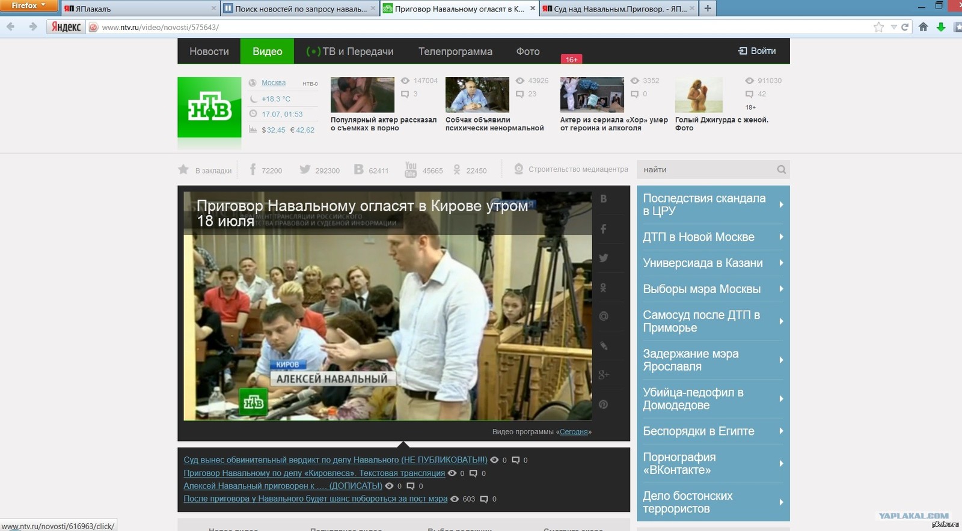Share video via Pinterest icon
The width and height of the screenshot is (962, 531).
(x=604, y=404)
